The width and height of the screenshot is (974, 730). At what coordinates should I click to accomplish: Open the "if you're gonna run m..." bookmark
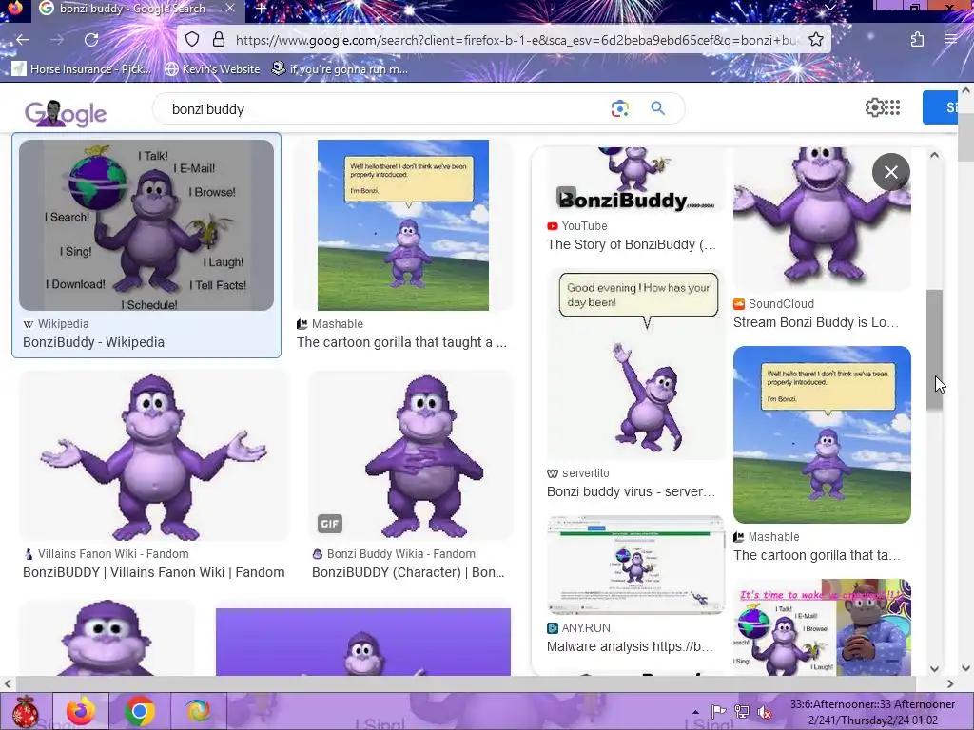pos(340,68)
